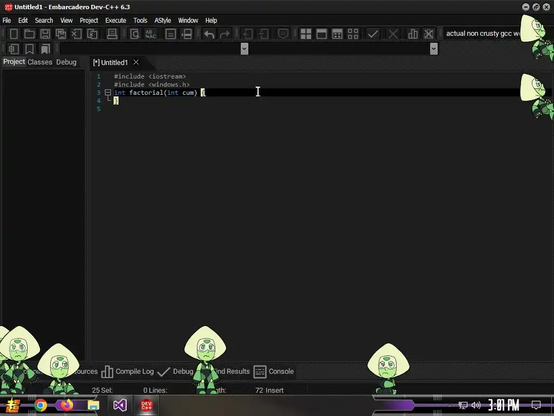
Task: Close the Untitled1 editor tab
Action: point(136,62)
